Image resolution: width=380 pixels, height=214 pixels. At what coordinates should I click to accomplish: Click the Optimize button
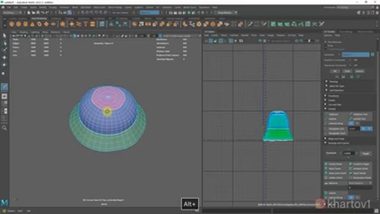(336, 114)
